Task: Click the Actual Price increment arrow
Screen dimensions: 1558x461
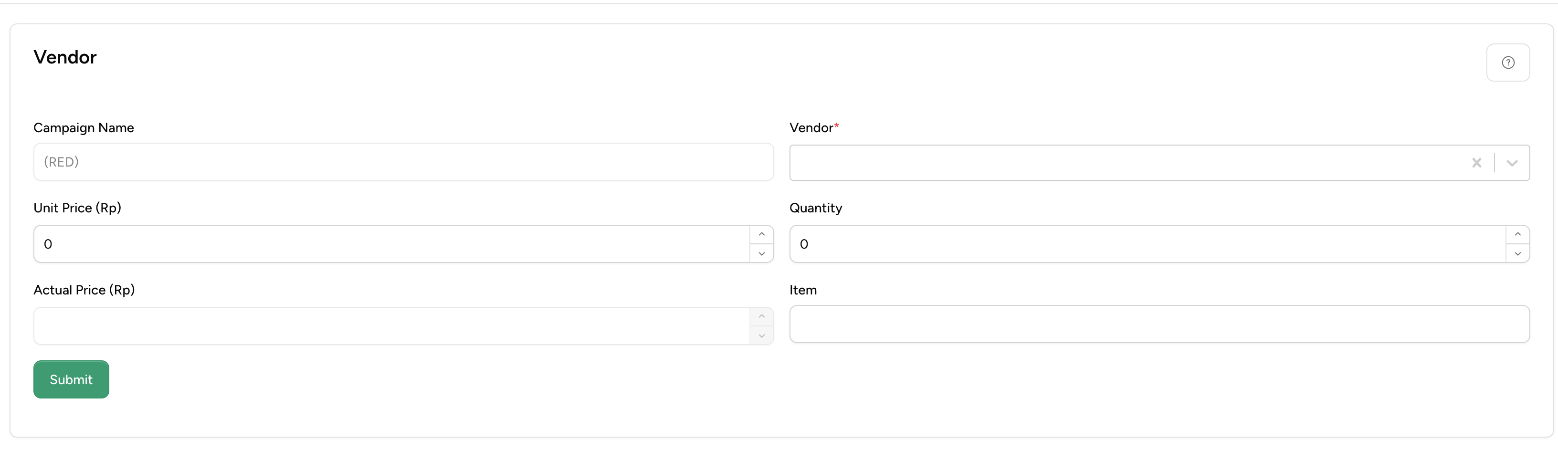Action: 761,316
